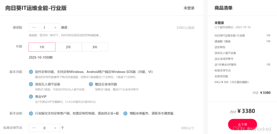The width and height of the screenshot is (277, 134).
Task: Click the icon beside 黄金VIP
Action: pos(31,96)
